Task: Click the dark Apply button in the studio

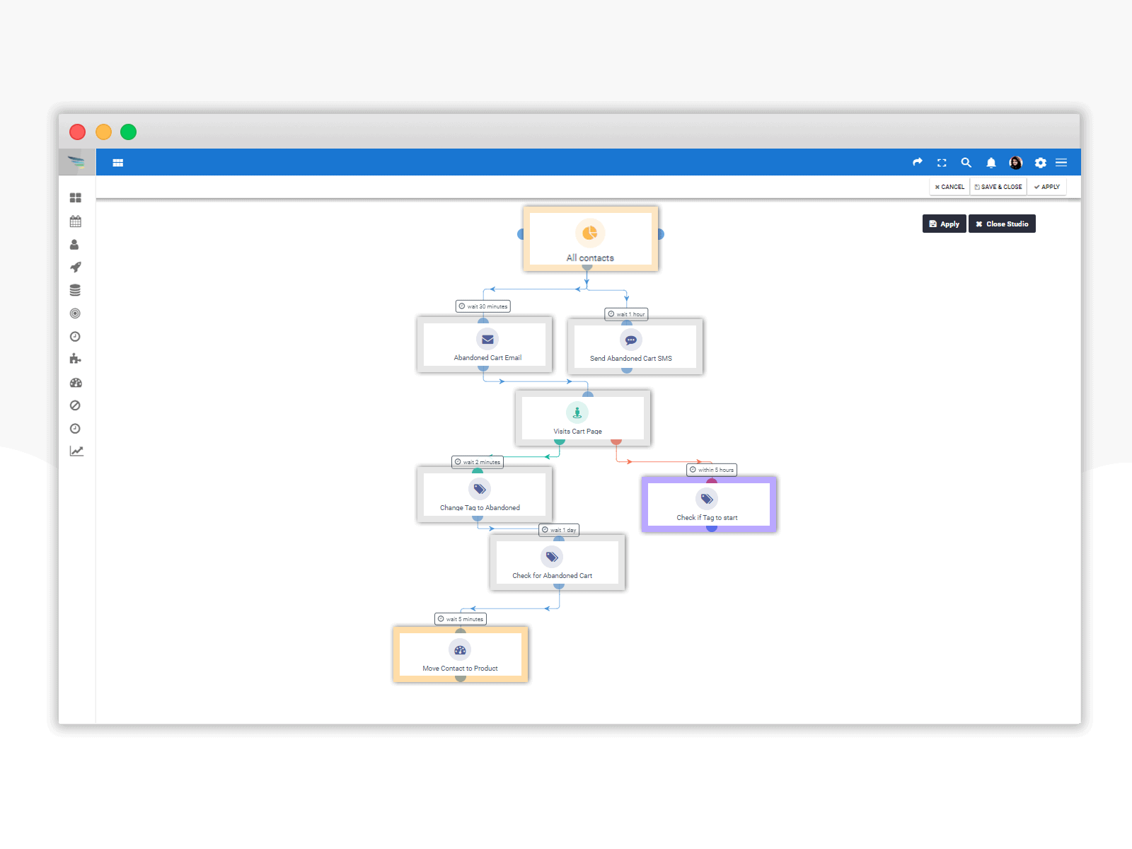Action: 945,224
